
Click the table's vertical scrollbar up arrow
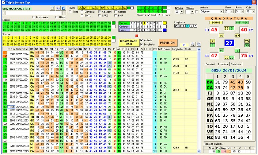point(199,49)
